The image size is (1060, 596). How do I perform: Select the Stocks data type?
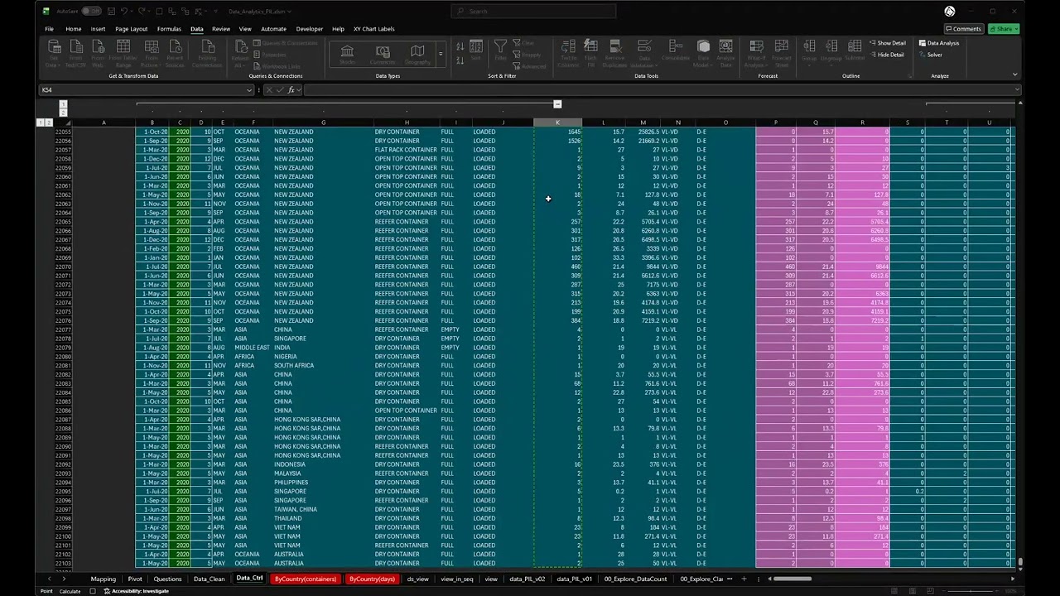pyautogui.click(x=348, y=55)
